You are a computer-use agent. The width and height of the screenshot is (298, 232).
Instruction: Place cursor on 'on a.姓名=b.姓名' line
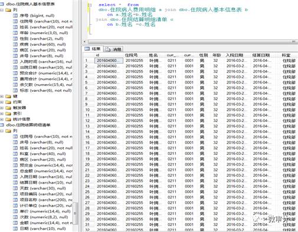click(x=130, y=15)
